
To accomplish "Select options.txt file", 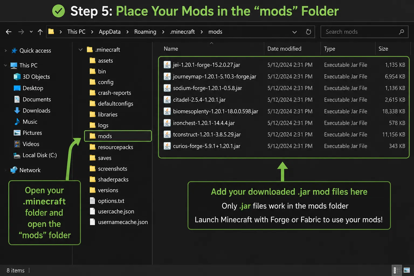I will tap(107, 201).
